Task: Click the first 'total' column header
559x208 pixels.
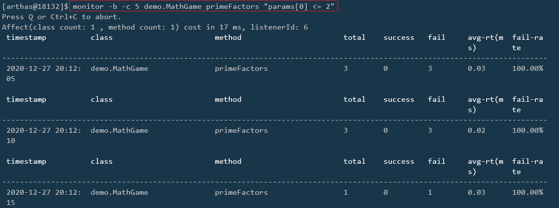Action: coord(354,37)
